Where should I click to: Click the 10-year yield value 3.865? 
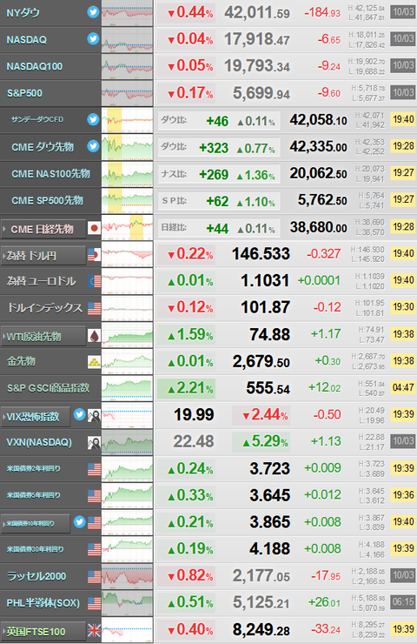click(270, 522)
